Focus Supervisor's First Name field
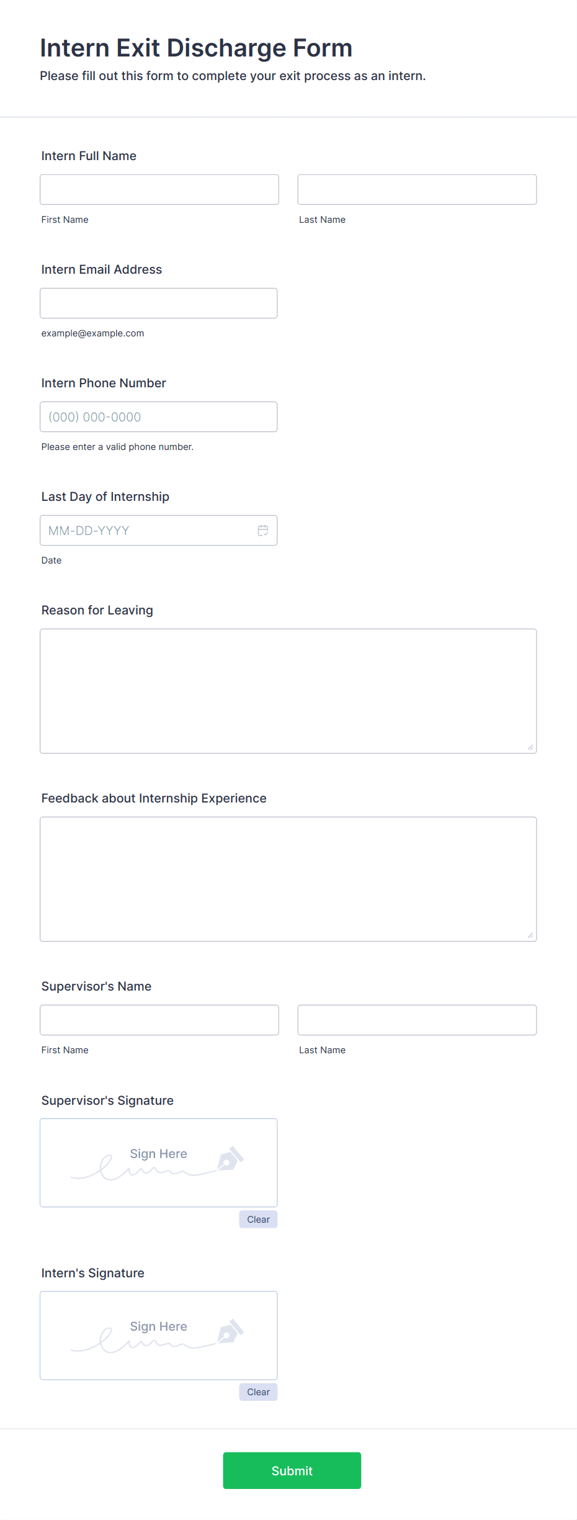Viewport: 577px width, 1520px height. click(159, 1020)
